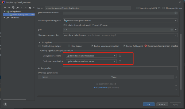The image size is (185, 109).
Task: Click the bottom-left help question mark icon
Action: point(5,104)
